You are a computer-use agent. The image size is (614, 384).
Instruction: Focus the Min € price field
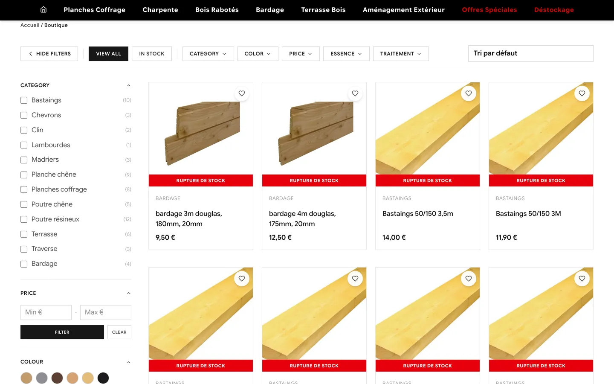[x=46, y=312]
